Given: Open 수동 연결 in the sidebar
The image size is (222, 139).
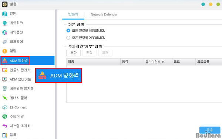Looking at the screenshot, I should [x=27, y=117].
